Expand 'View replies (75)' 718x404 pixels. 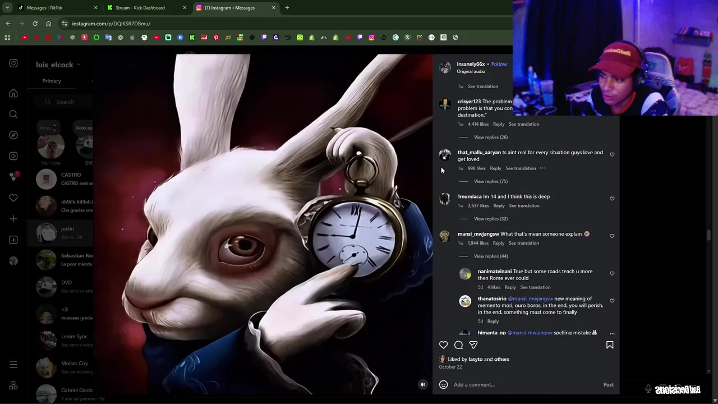[491, 181]
